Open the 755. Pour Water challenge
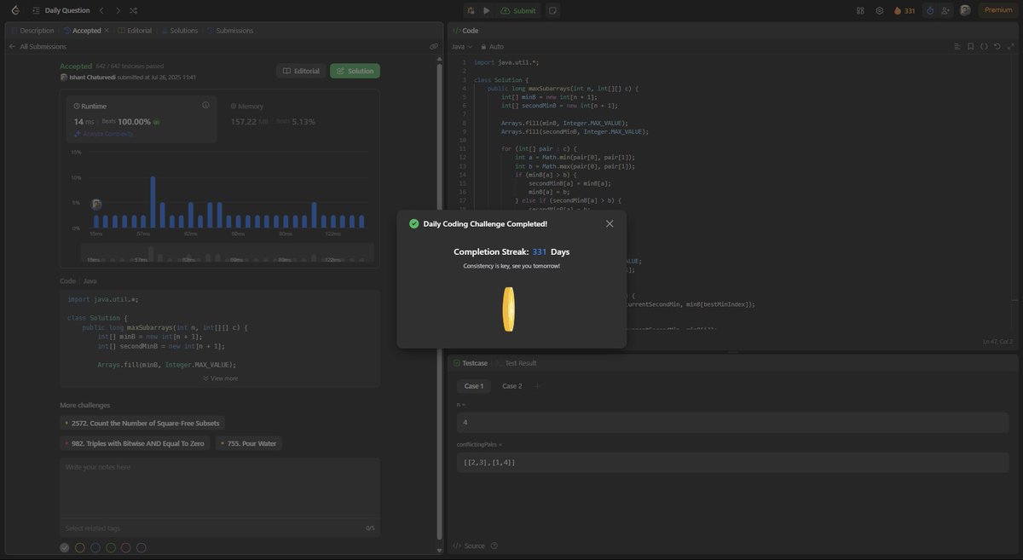The image size is (1023, 560). click(248, 443)
